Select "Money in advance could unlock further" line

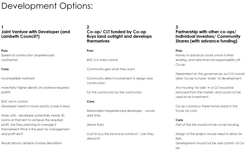(x=207, y=55)
